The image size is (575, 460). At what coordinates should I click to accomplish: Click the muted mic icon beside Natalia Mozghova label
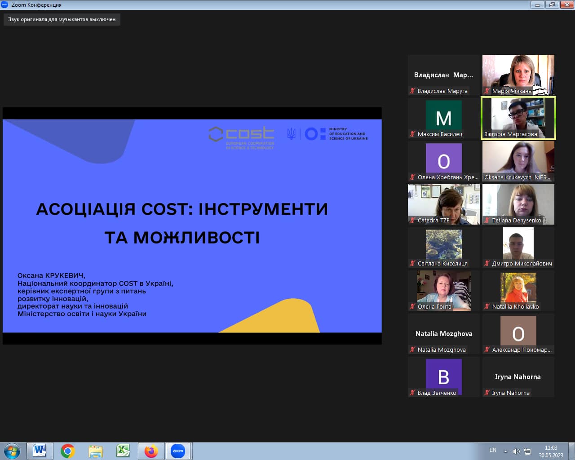point(412,349)
